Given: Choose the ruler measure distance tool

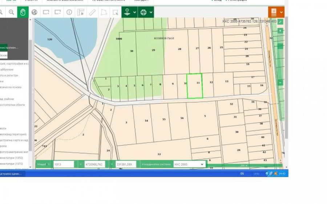Looking at the screenshot, I should [92, 12].
